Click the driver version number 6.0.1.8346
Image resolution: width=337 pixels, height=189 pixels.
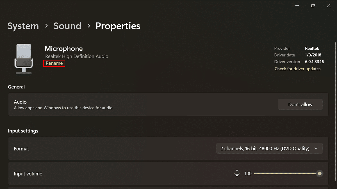point(314,62)
